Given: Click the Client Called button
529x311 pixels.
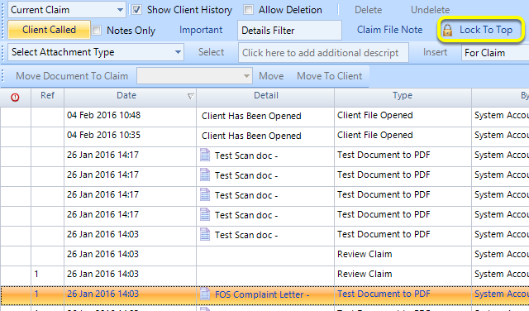Looking at the screenshot, I should click(49, 30).
